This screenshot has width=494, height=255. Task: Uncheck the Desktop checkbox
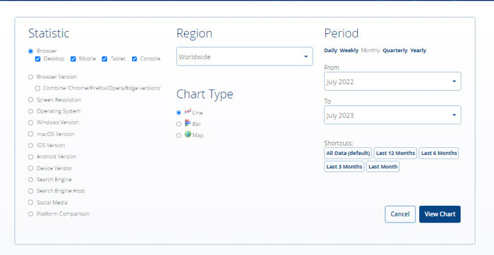pos(38,58)
